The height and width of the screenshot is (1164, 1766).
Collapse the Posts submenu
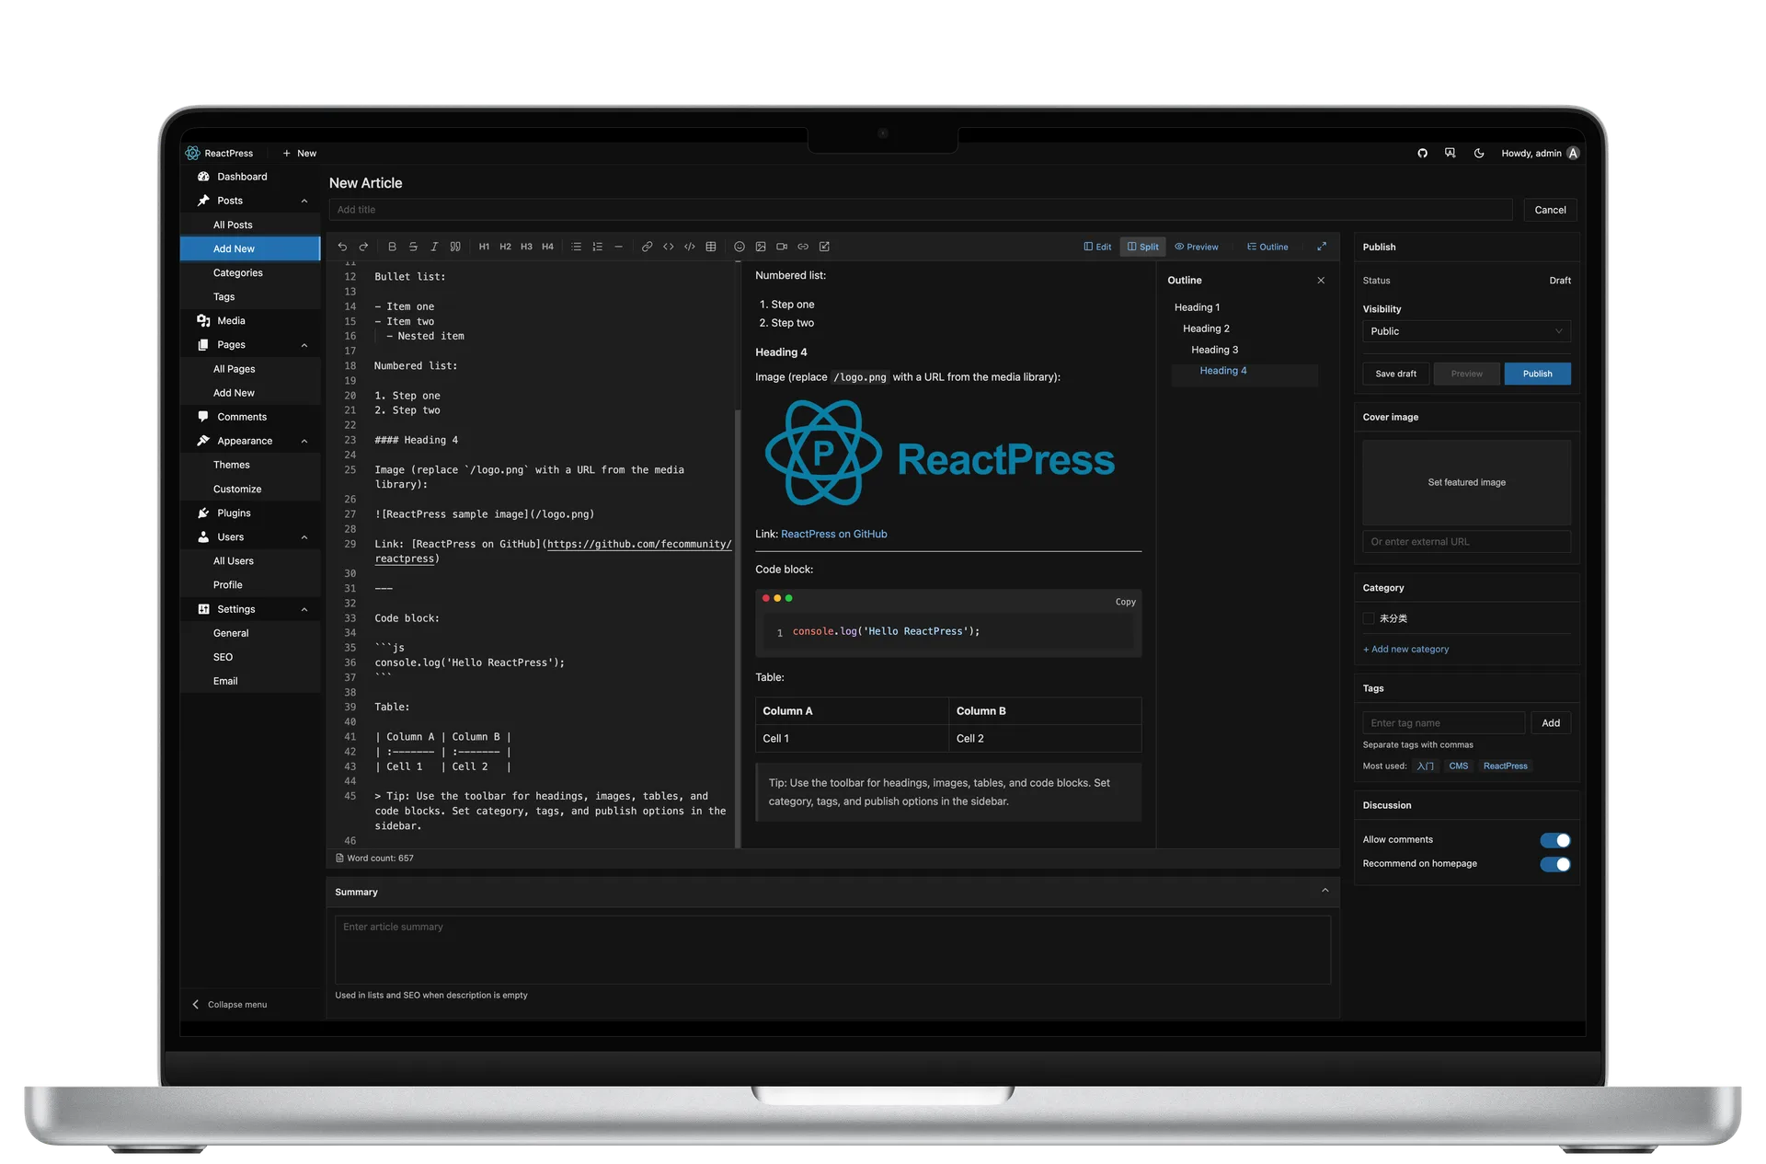coord(304,202)
